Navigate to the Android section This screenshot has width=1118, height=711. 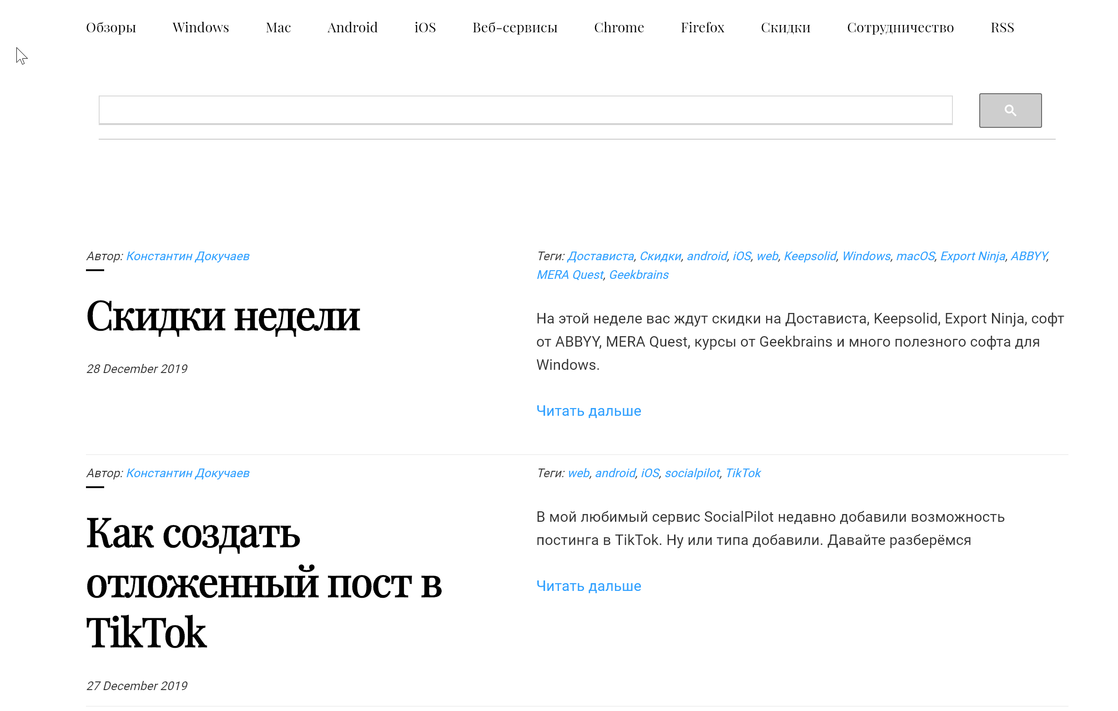tap(353, 27)
